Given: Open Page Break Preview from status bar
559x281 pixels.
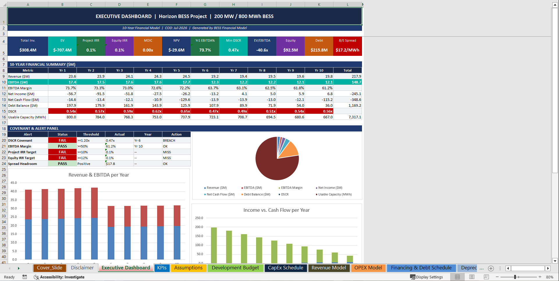Looking at the screenshot, I should pos(486,277).
